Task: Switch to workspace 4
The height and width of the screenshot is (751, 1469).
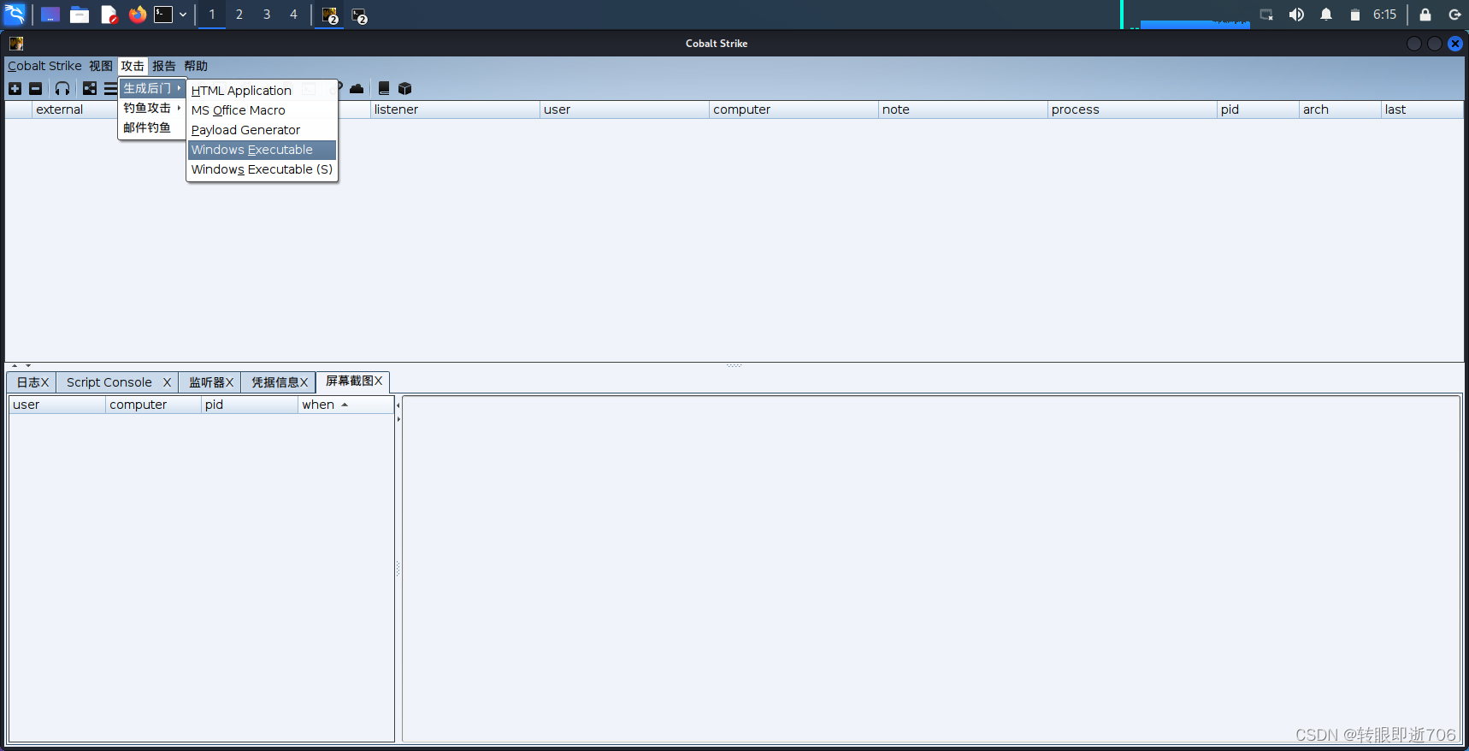Action: [x=293, y=15]
